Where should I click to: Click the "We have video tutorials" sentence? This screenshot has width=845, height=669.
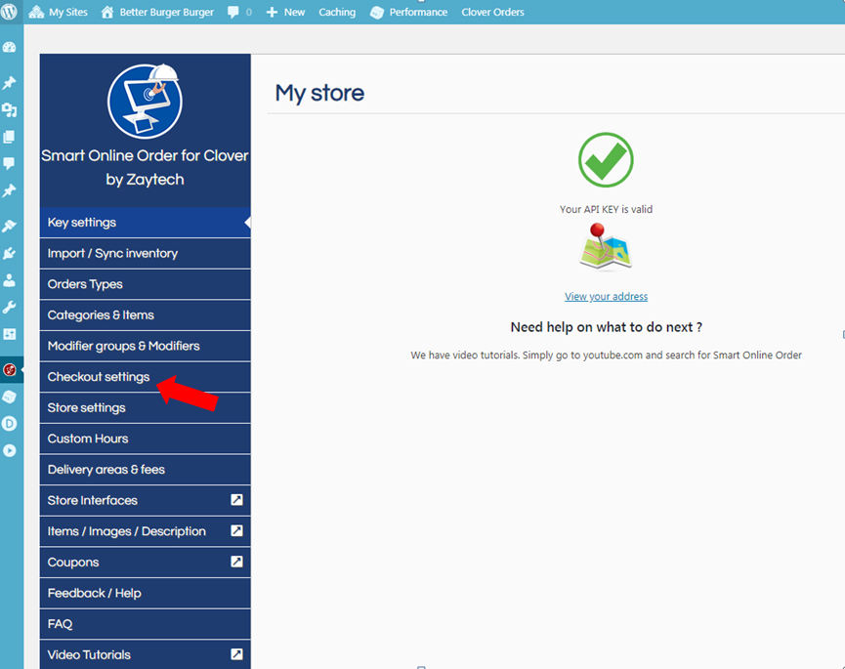click(x=607, y=355)
